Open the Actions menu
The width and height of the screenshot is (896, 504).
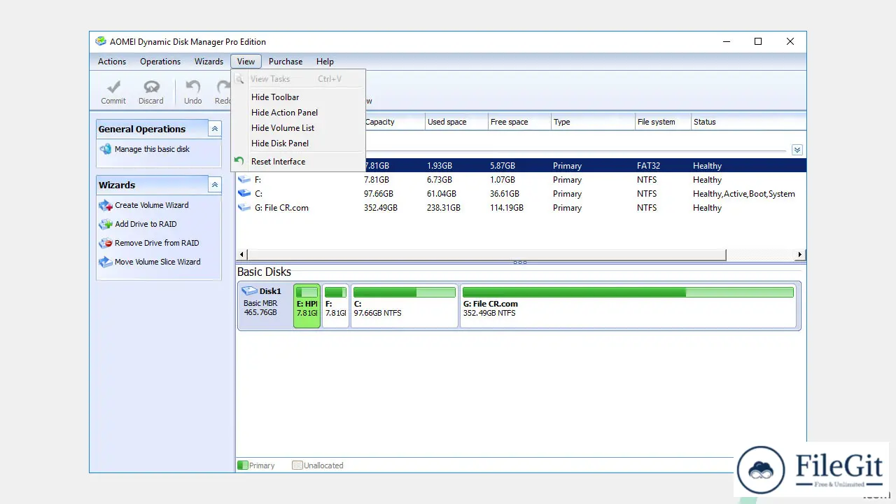pos(112,62)
